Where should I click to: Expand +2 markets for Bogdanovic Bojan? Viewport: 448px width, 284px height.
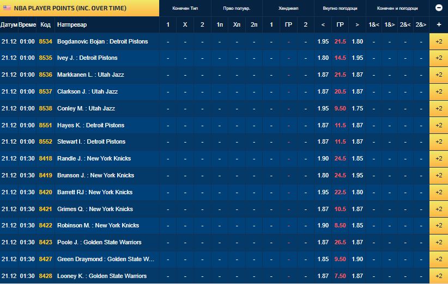pos(439,41)
